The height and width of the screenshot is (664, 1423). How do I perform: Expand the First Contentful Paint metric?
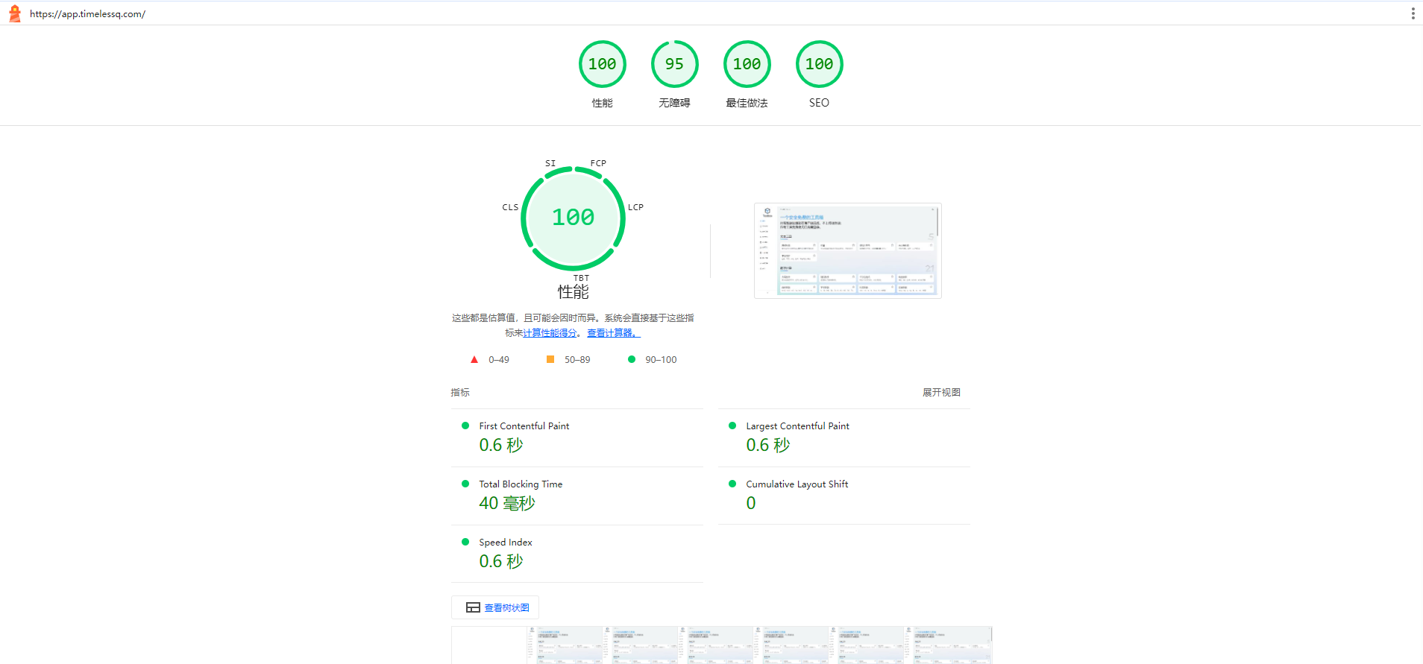click(577, 437)
